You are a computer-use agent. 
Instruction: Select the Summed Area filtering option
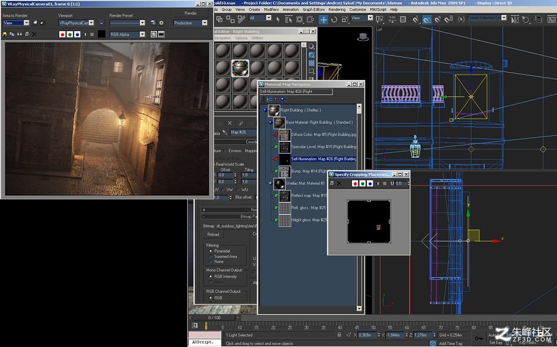211,256
